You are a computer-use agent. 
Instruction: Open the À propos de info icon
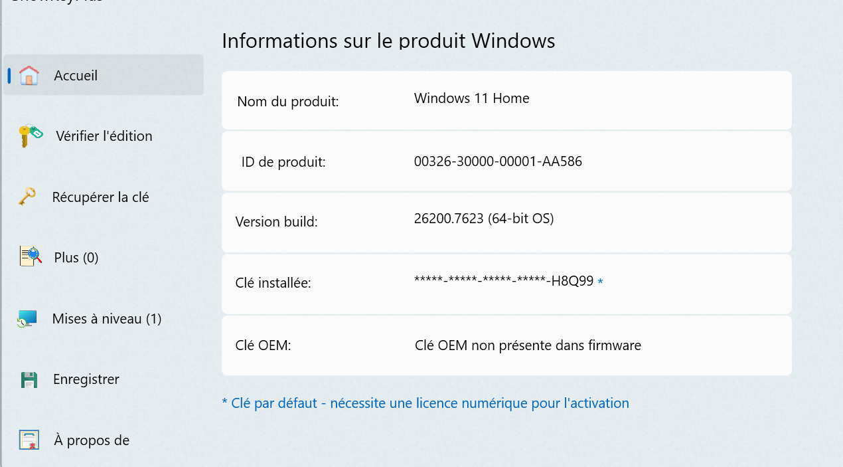pyautogui.click(x=29, y=439)
